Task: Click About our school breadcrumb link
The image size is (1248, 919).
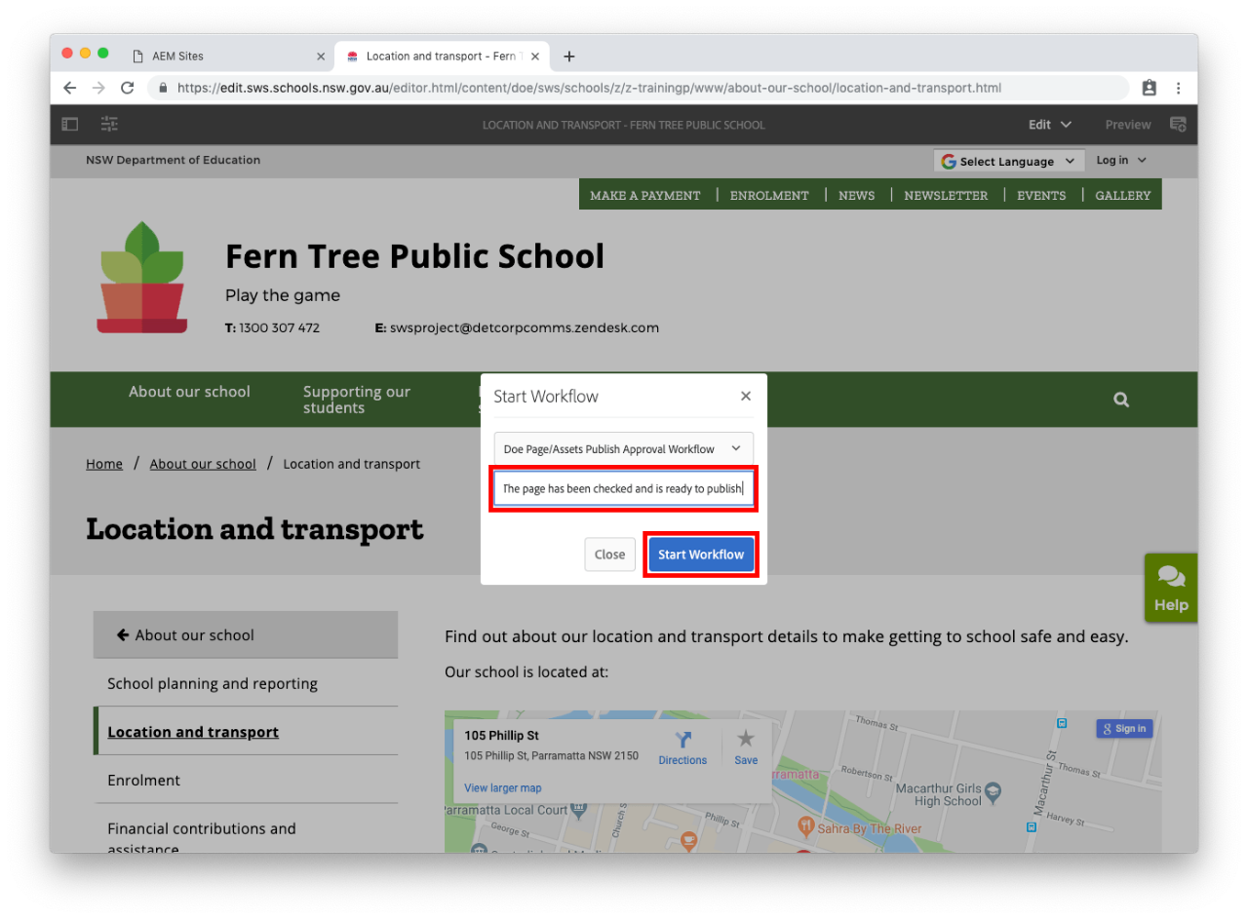Action: click(x=203, y=464)
